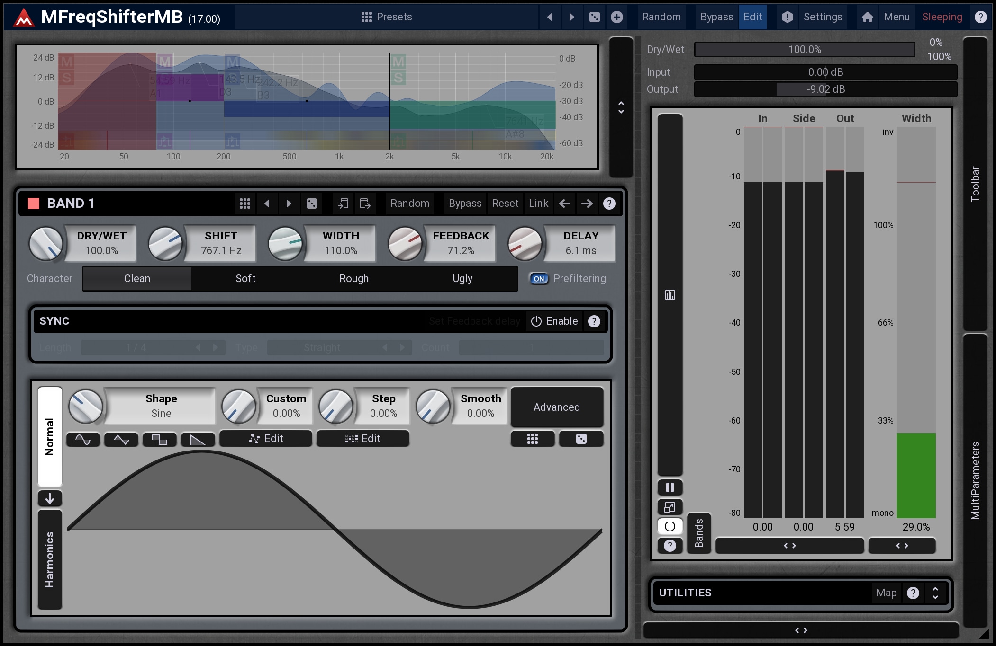This screenshot has height=646, width=996.
Task: Toggle the meter power button
Action: click(670, 526)
